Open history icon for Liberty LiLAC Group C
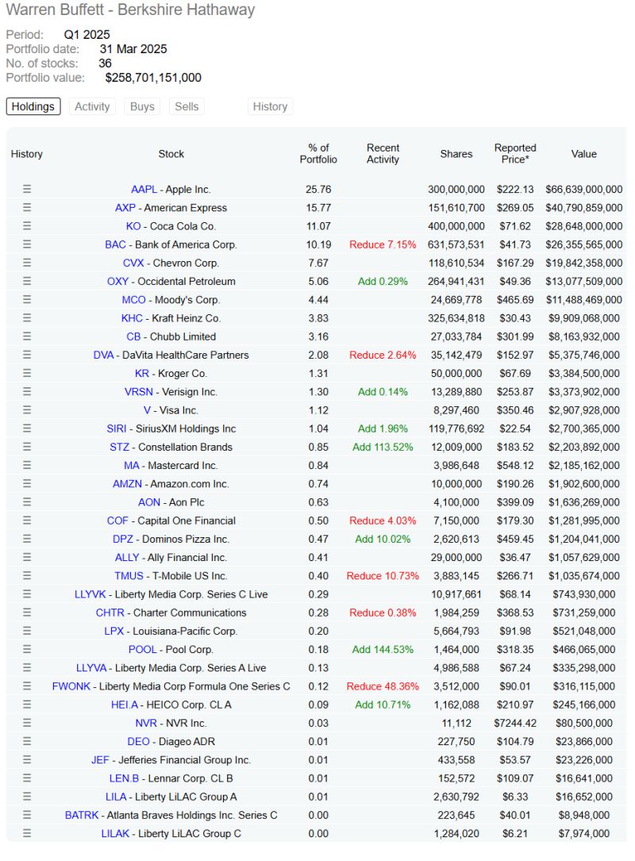635x861 pixels. click(x=27, y=833)
